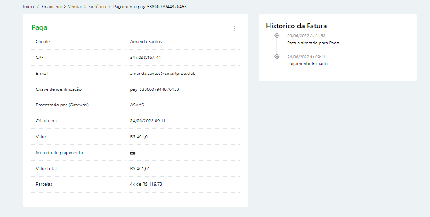Click the CPF value 347.038.167-41
Screen dimensions: 430x217
pyautogui.click(x=145, y=58)
